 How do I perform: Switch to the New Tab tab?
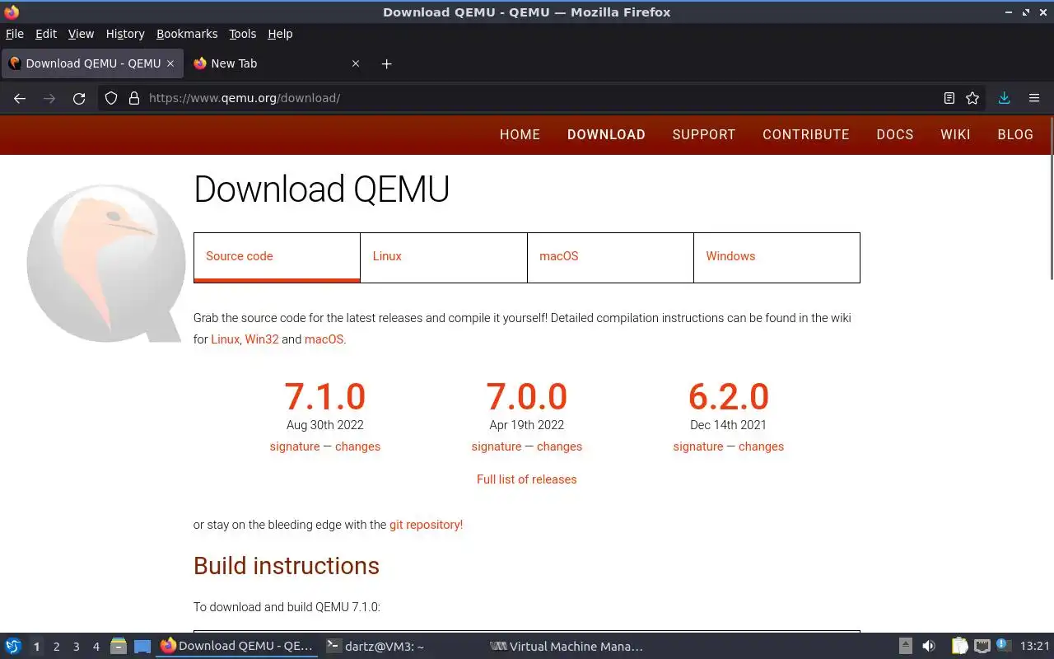[277, 63]
